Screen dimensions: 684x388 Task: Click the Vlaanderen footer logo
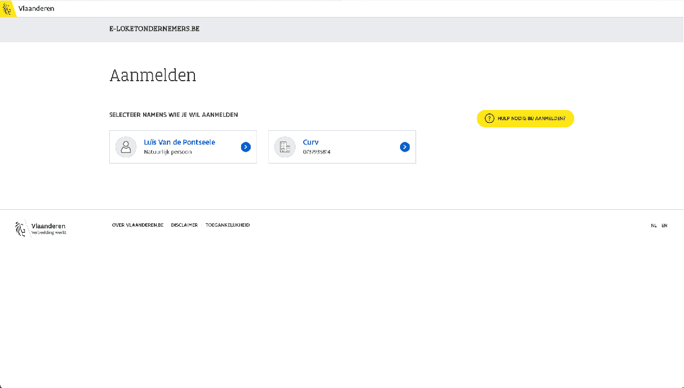point(41,228)
